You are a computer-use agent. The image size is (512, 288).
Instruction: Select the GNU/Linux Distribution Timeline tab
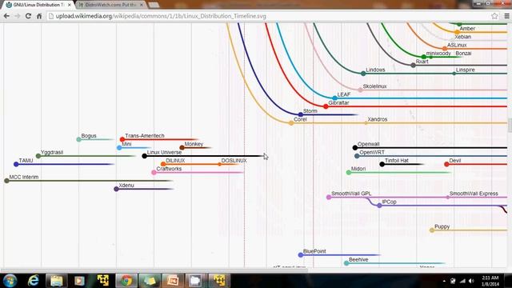pyautogui.click(x=38, y=5)
